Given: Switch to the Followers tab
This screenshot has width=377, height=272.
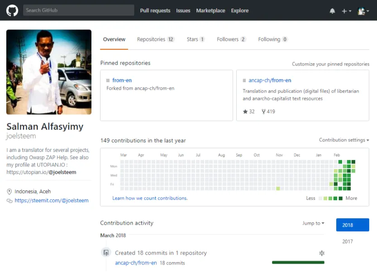Looking at the screenshot, I should pyautogui.click(x=231, y=39).
